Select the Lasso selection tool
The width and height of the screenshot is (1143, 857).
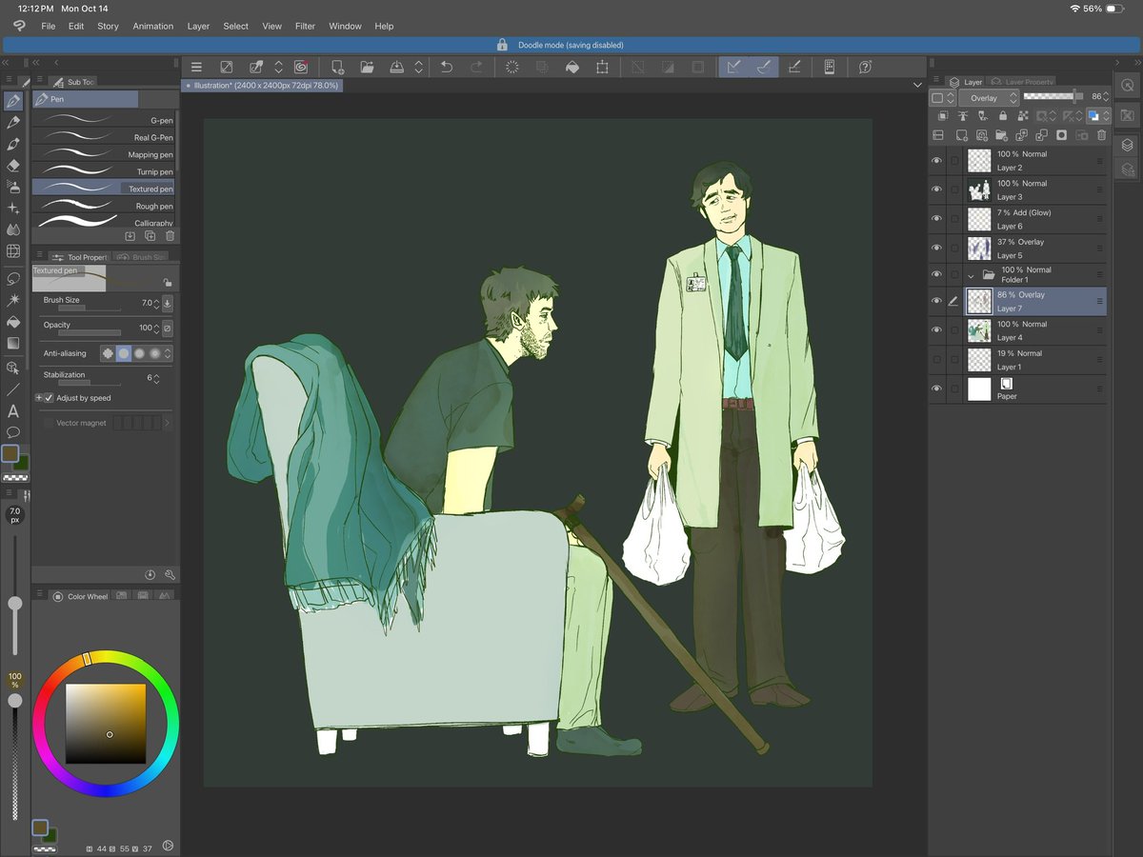13,279
